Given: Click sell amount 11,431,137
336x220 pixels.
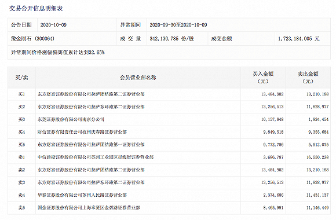Looking at the screenshot, I should pyautogui.click(x=317, y=195).
